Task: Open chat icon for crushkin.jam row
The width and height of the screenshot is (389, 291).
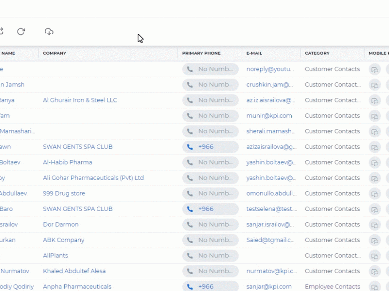Action: [374, 85]
